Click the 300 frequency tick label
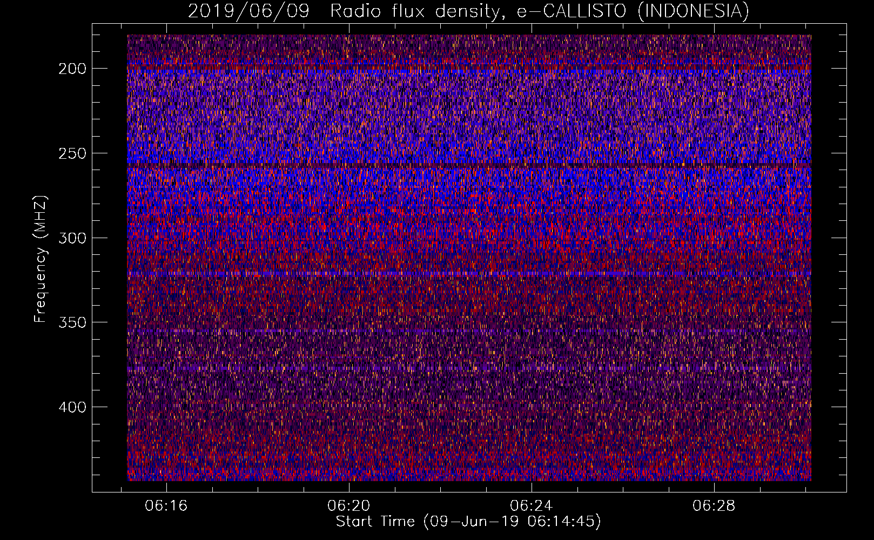 point(72,238)
